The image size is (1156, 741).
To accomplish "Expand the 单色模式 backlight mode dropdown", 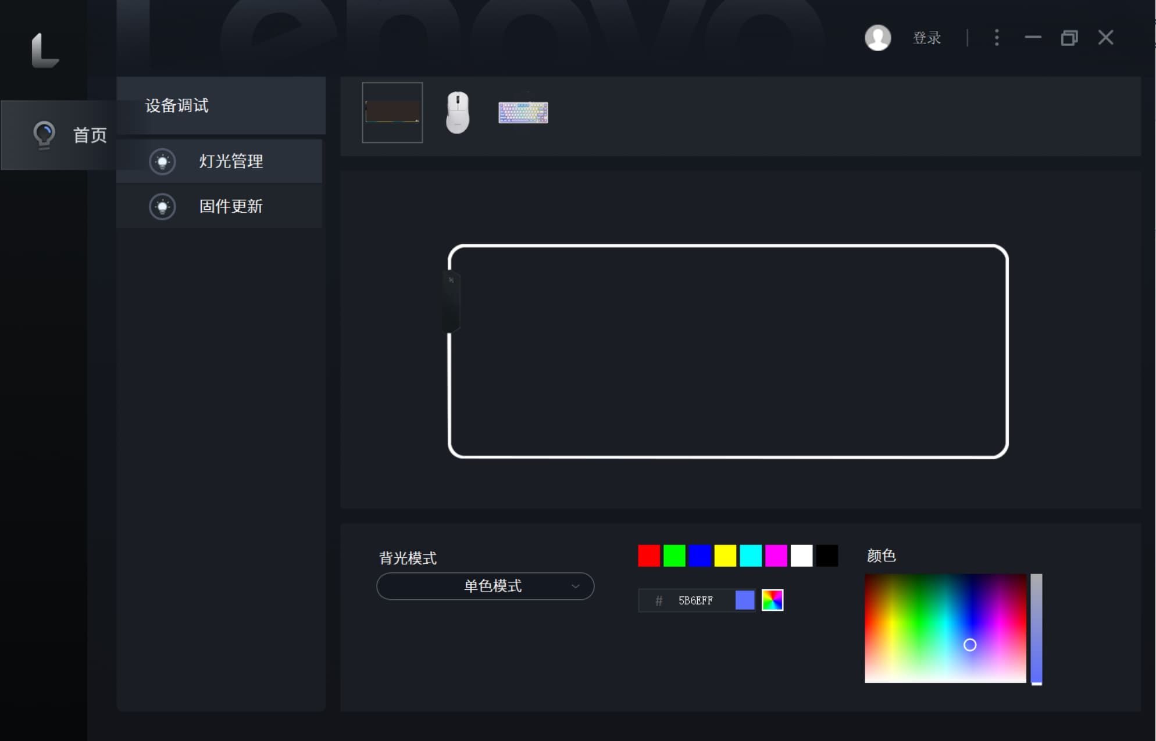I will [x=485, y=586].
